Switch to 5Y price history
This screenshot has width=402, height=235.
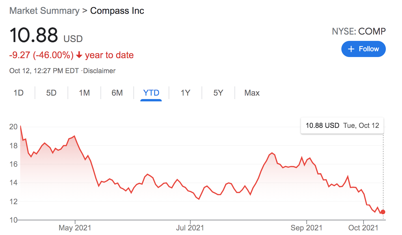click(x=218, y=93)
